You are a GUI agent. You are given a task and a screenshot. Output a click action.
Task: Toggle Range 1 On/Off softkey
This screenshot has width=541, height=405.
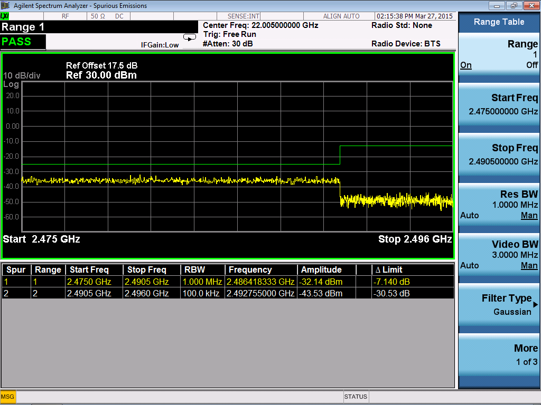point(499,55)
